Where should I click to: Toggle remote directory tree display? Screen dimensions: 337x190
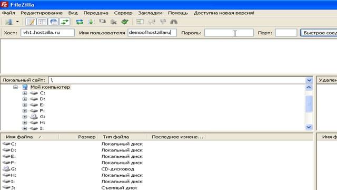[x=54, y=22]
